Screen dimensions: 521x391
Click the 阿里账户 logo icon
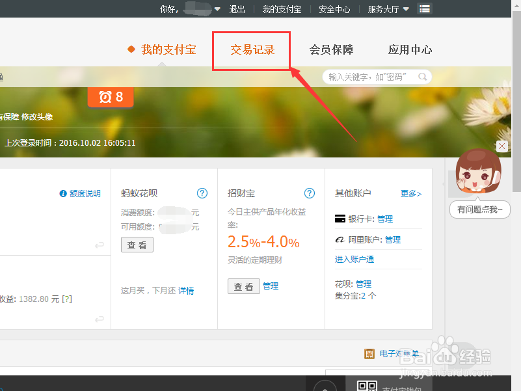340,239
